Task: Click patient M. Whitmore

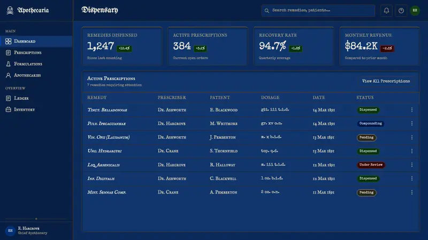Action: pos(224,124)
